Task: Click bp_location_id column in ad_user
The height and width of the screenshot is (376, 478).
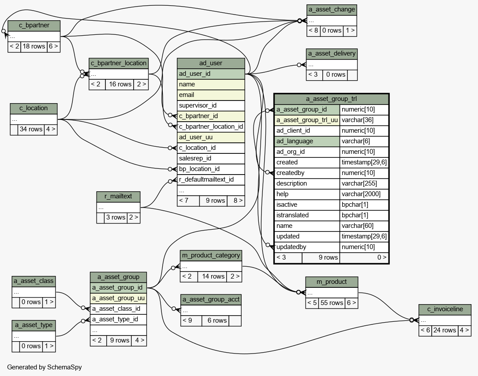Action: pyautogui.click(x=211, y=169)
